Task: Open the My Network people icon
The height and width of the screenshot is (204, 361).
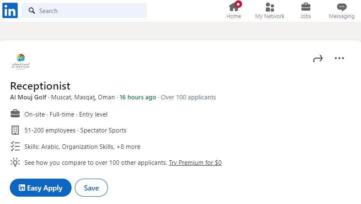Action: point(270,7)
